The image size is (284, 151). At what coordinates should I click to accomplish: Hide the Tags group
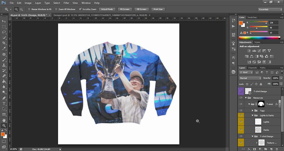click(241, 110)
